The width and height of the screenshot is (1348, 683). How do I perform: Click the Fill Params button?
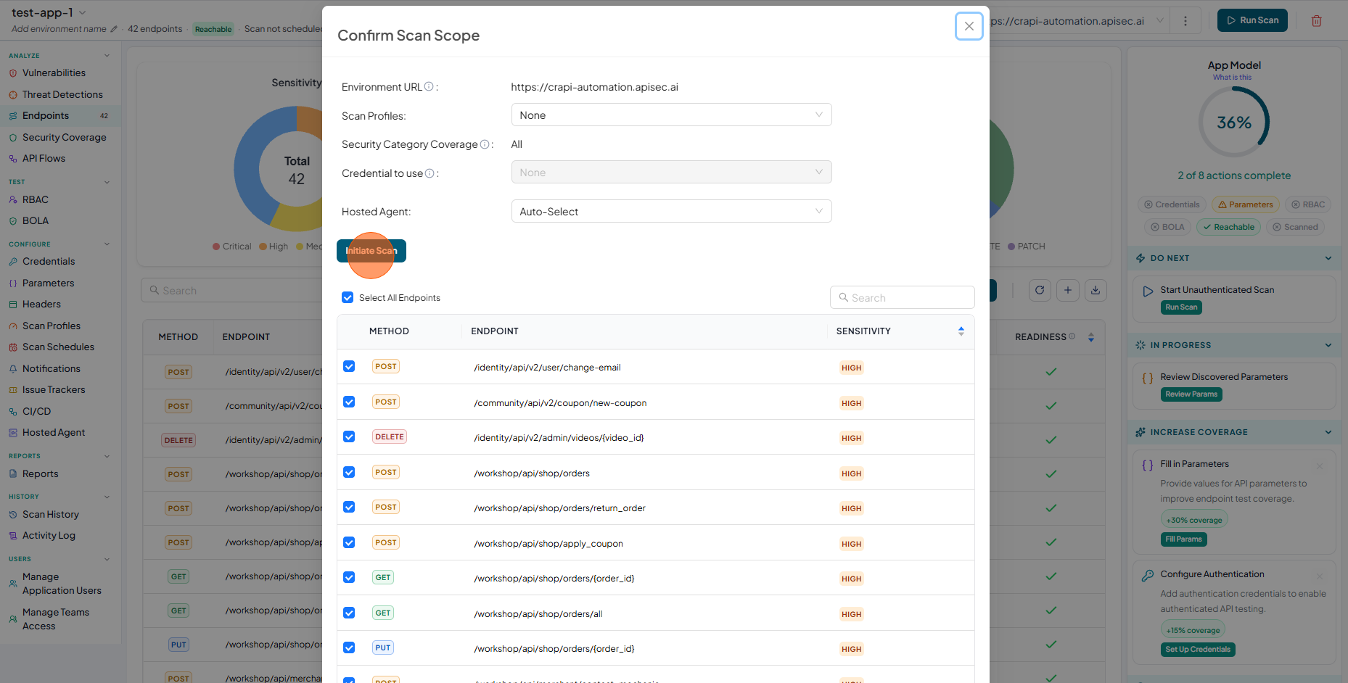(x=1183, y=539)
